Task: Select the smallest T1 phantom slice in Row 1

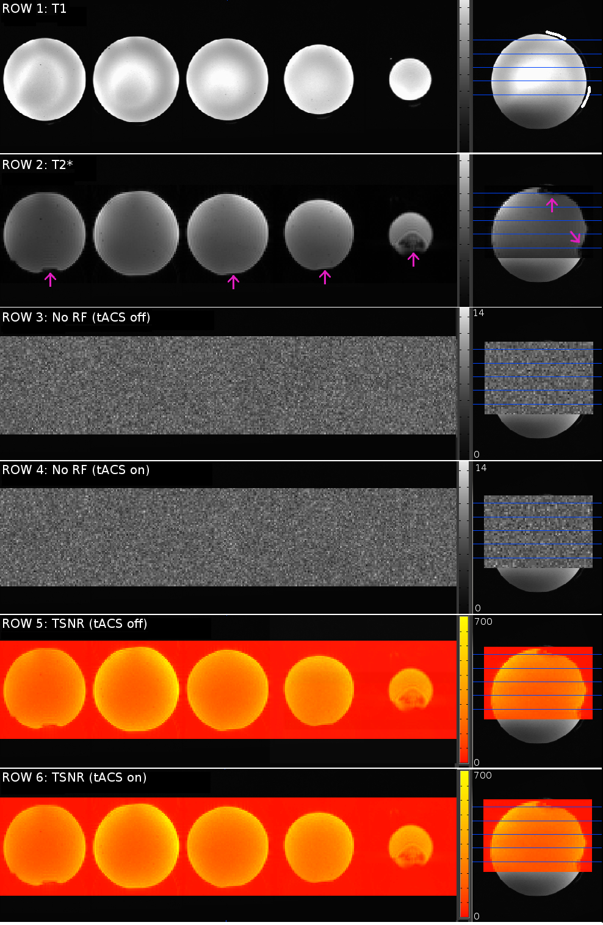Action: (410, 79)
